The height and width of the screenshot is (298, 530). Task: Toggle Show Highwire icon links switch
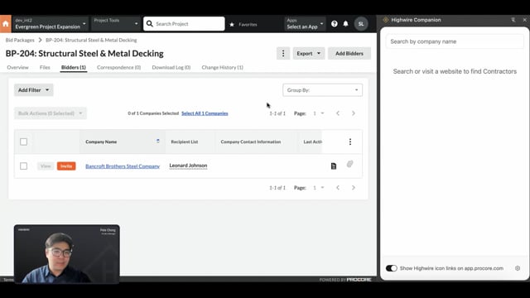tap(392, 268)
